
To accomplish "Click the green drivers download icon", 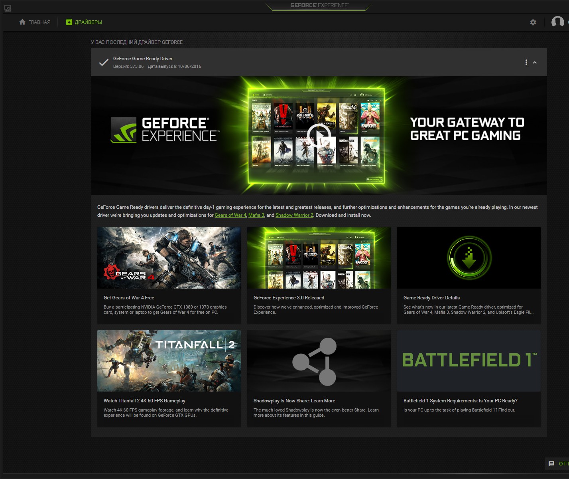I will pyautogui.click(x=69, y=22).
